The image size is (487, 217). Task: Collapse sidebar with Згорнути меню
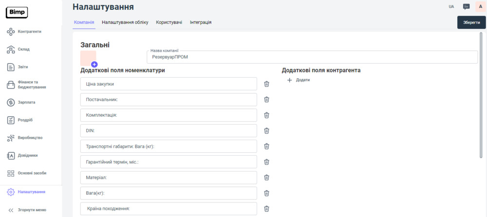pos(31,210)
